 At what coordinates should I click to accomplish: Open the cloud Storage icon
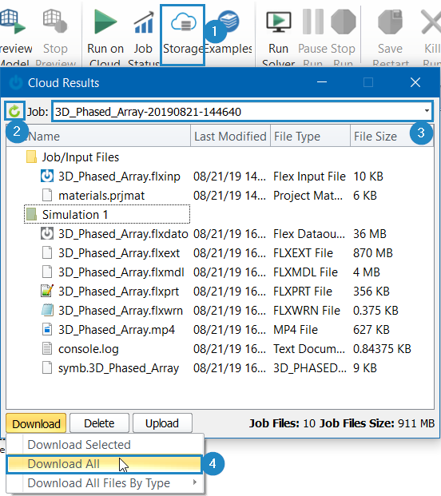(x=184, y=23)
